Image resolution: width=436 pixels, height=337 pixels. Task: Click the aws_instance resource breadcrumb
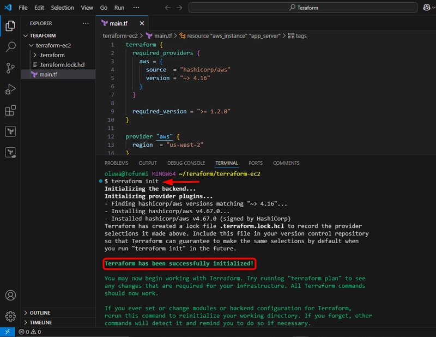(x=230, y=36)
